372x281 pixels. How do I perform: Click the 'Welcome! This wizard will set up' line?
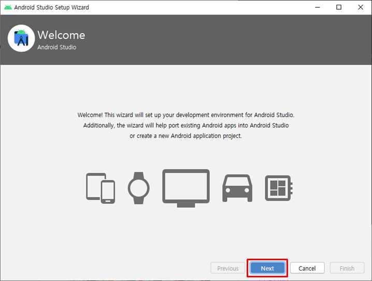pyautogui.click(x=186, y=115)
